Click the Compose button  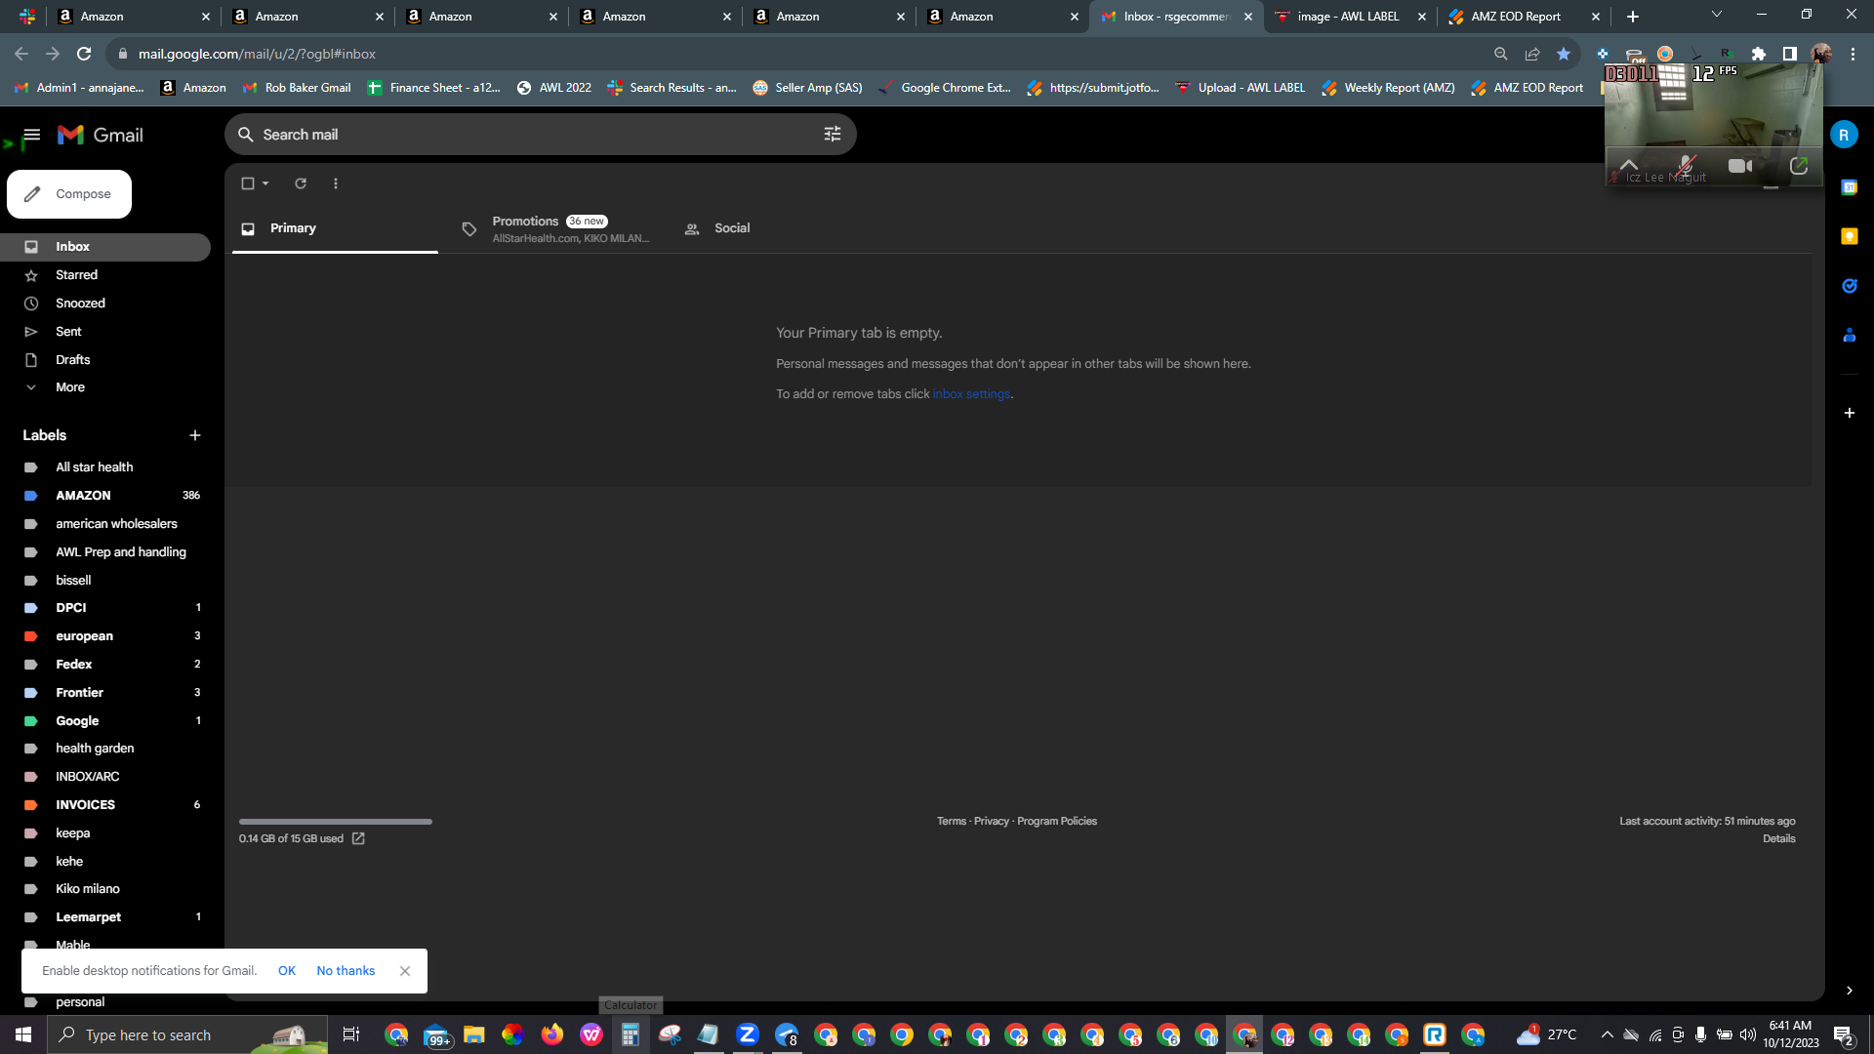[69, 194]
